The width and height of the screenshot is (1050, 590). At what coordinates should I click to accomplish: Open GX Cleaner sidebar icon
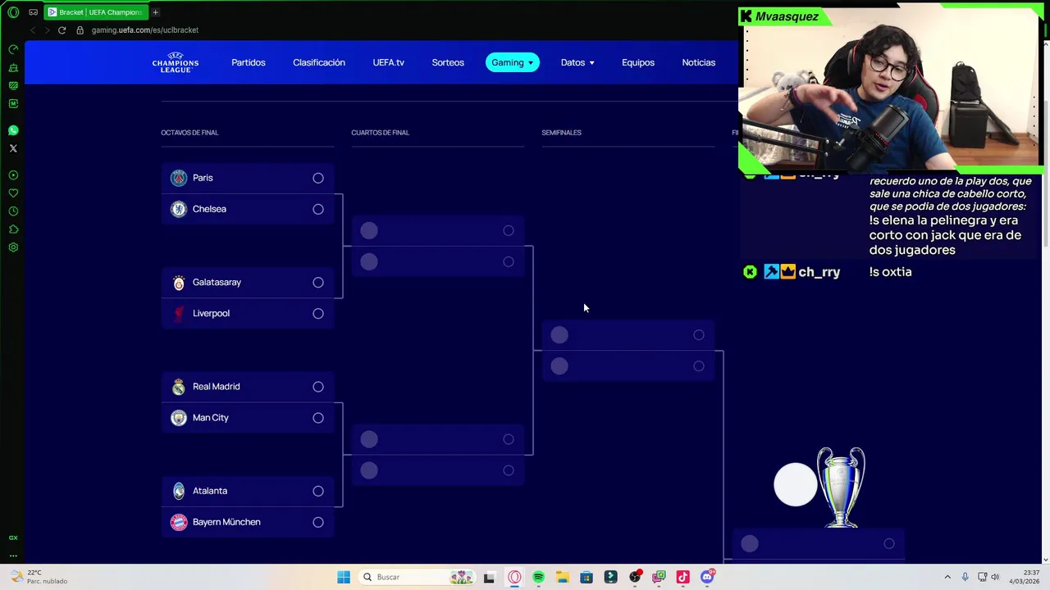pyautogui.click(x=13, y=67)
